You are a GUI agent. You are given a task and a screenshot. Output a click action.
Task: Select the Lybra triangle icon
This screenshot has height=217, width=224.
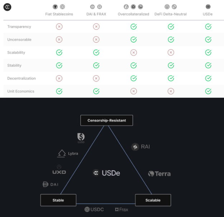click(61, 153)
